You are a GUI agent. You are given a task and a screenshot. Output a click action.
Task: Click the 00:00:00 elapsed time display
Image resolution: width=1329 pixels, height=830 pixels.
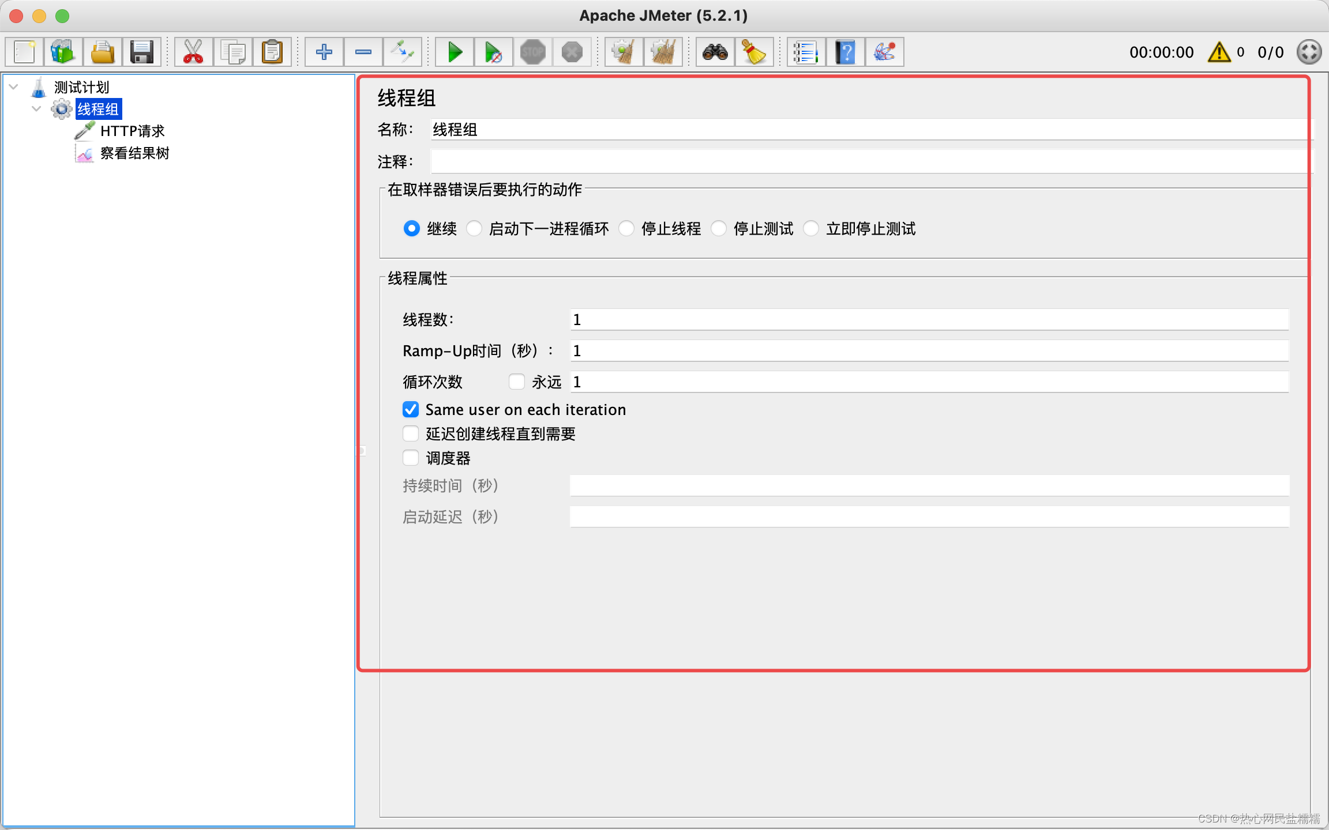click(x=1161, y=52)
